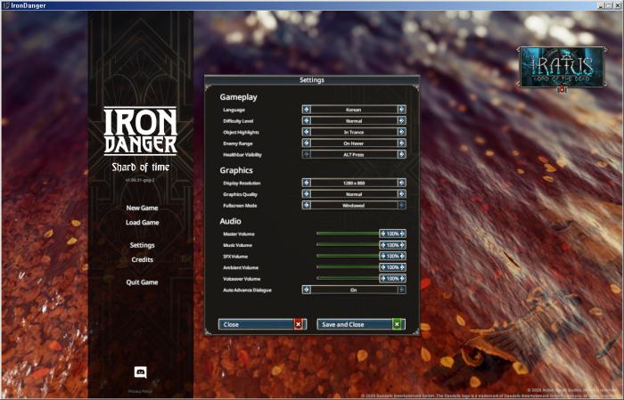Open Settings from main menu
624x400 pixels.
[x=142, y=245]
